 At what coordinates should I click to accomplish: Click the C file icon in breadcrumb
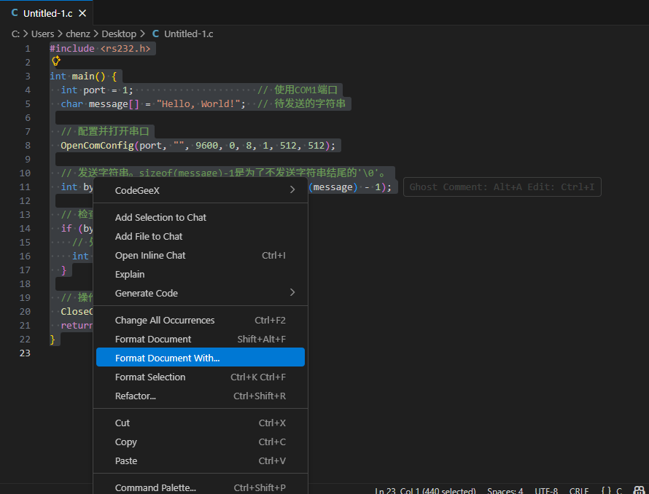tap(155, 34)
